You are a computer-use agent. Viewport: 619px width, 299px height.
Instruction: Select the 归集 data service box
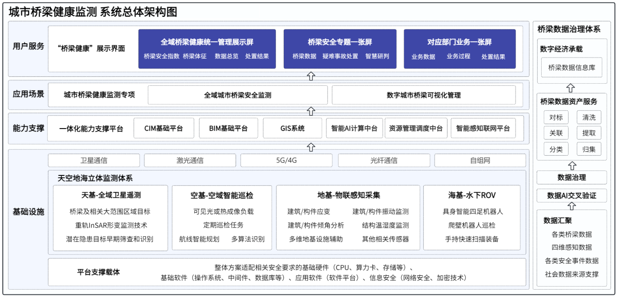click(589, 149)
